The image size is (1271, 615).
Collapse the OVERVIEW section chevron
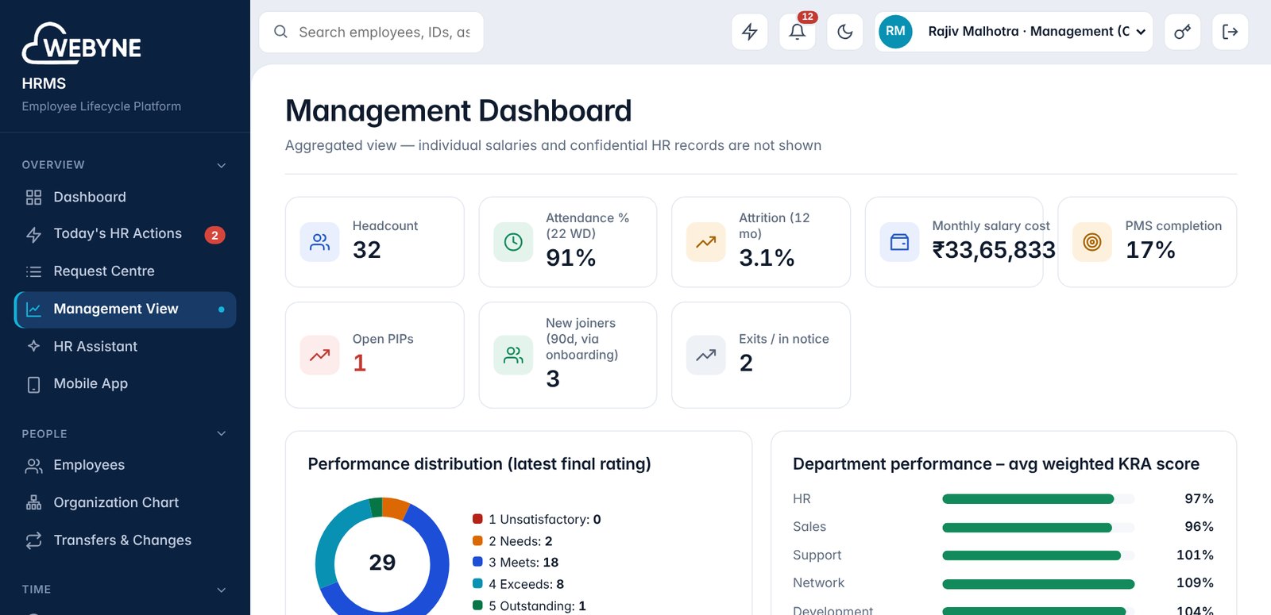[222, 165]
